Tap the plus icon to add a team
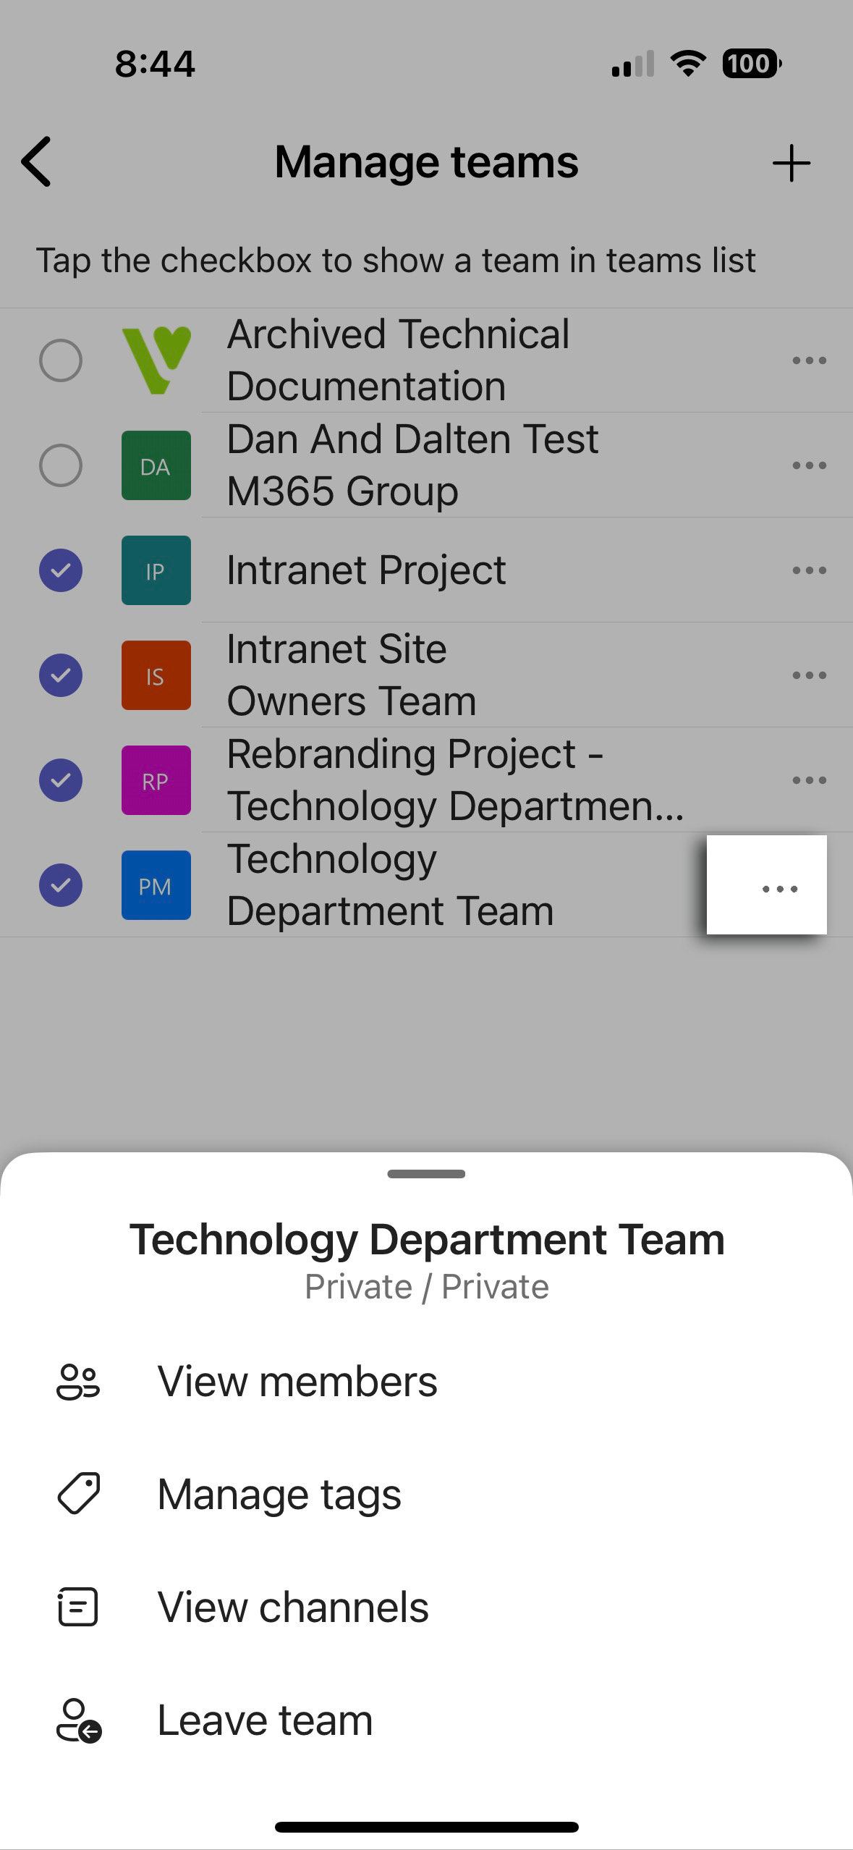The width and height of the screenshot is (853, 1850). coord(791,163)
